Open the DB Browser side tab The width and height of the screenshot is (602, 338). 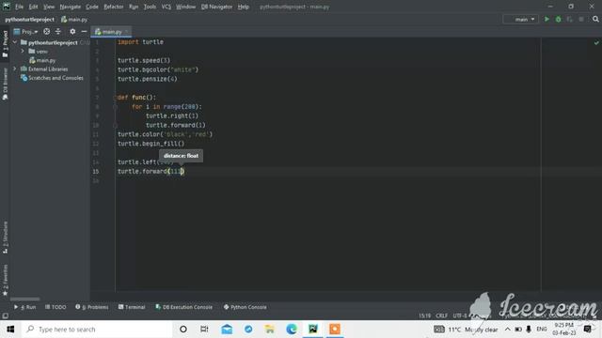(5, 84)
